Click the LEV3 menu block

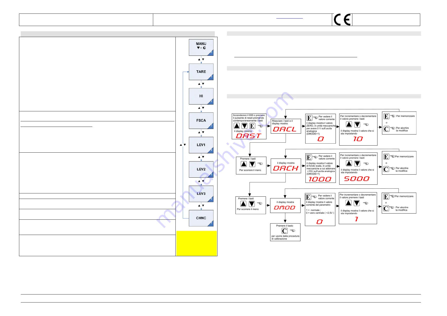pos(201,194)
